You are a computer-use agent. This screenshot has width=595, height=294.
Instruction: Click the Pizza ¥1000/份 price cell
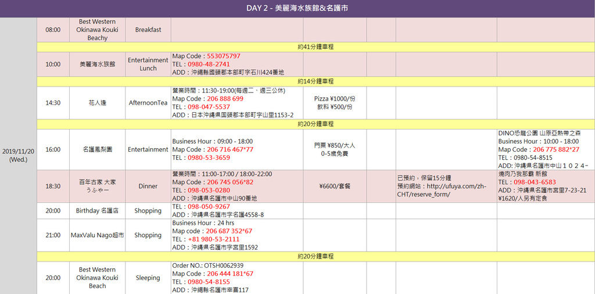click(335, 103)
